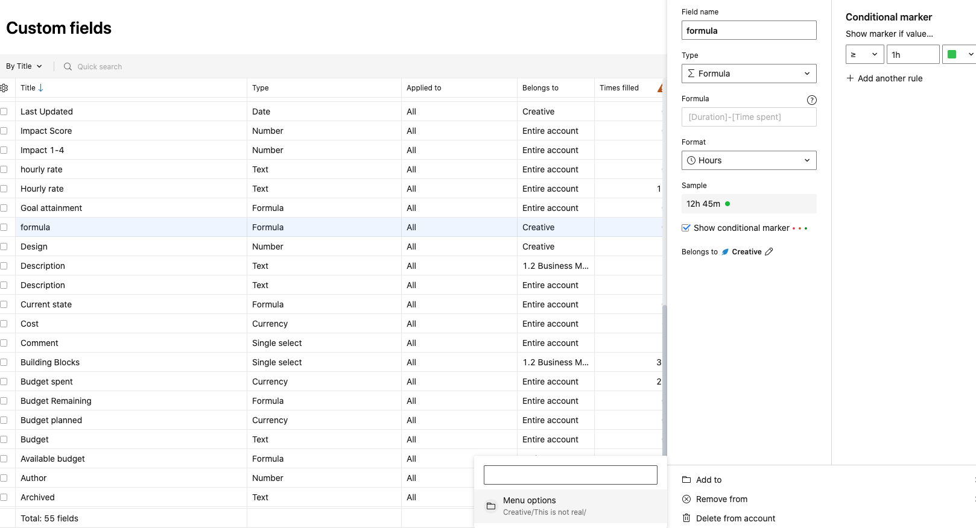Click the Title column sort arrow

(x=41, y=88)
